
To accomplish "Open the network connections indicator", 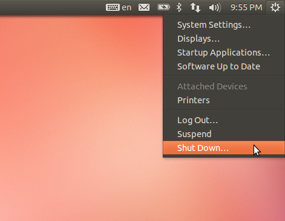I will [x=195, y=8].
